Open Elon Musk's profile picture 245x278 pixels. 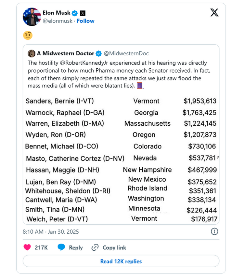[32, 17]
